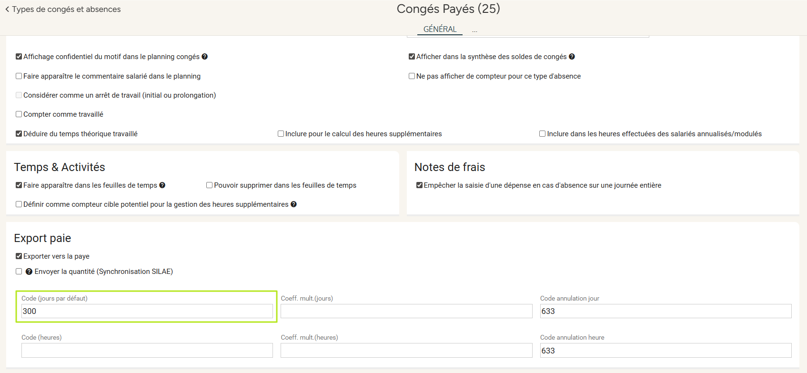The height and width of the screenshot is (373, 807).
Task: Go back to Types de congés et absences
Action: (66, 10)
